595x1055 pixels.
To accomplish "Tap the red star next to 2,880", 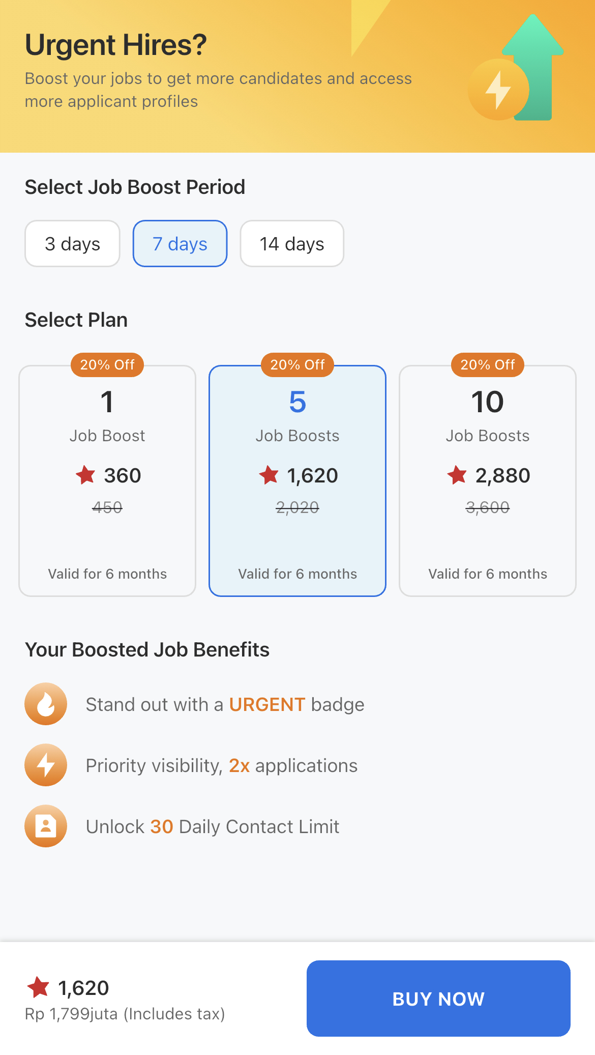I will click(457, 475).
